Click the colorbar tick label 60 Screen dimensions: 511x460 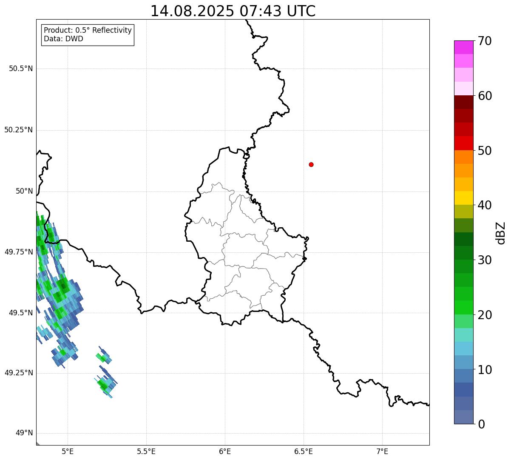click(485, 96)
